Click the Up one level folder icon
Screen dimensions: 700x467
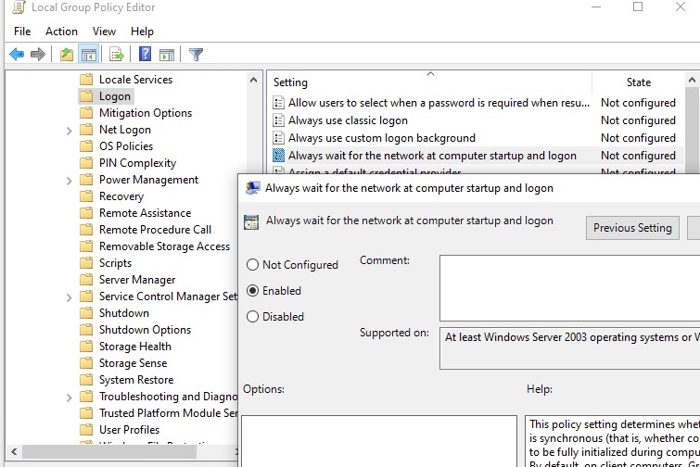[x=67, y=55]
